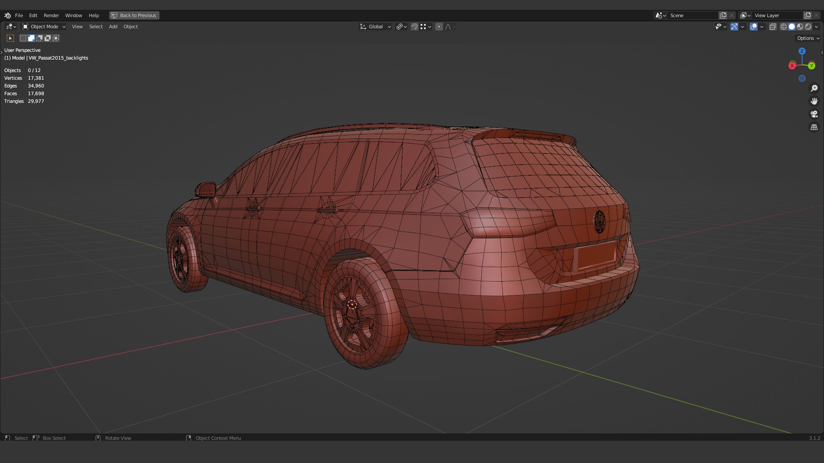This screenshot has height=463, width=824.
Task: Open proportional editing falloff curve
Action: point(450,27)
